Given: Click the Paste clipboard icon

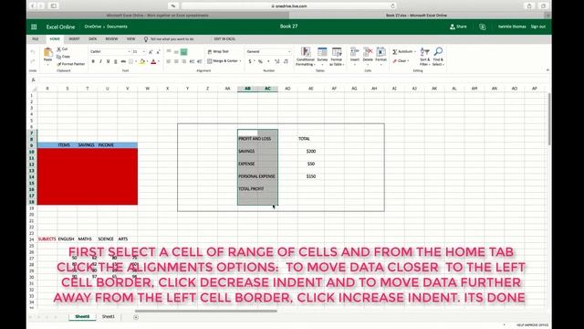Looking at the screenshot, I should tap(48, 53).
